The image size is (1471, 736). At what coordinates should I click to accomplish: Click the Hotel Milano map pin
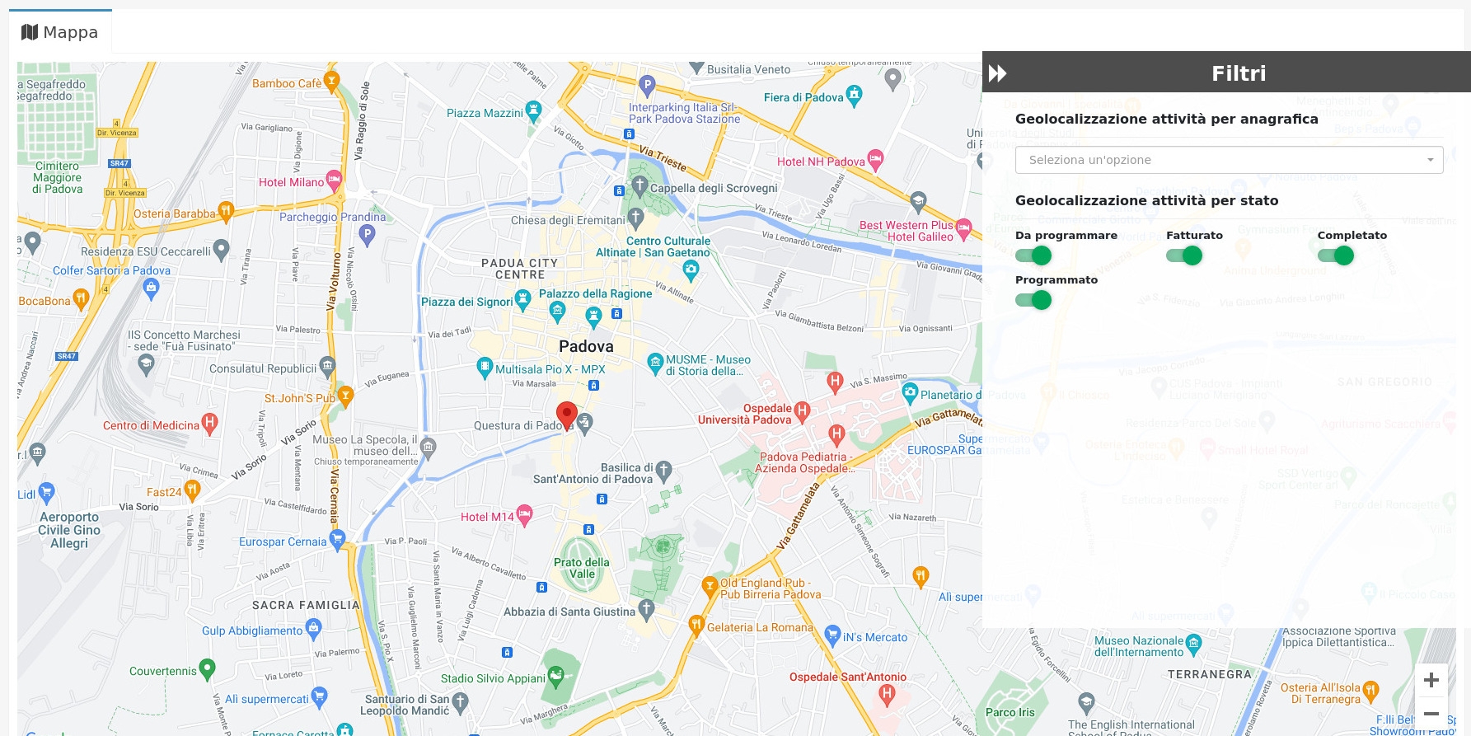(334, 179)
